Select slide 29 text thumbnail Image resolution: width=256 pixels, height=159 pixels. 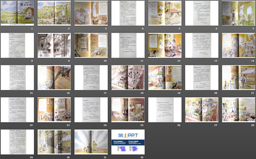tap(17, 142)
